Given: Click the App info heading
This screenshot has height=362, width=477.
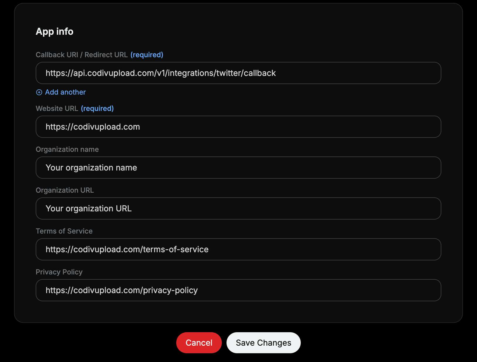Looking at the screenshot, I should click(x=55, y=31).
